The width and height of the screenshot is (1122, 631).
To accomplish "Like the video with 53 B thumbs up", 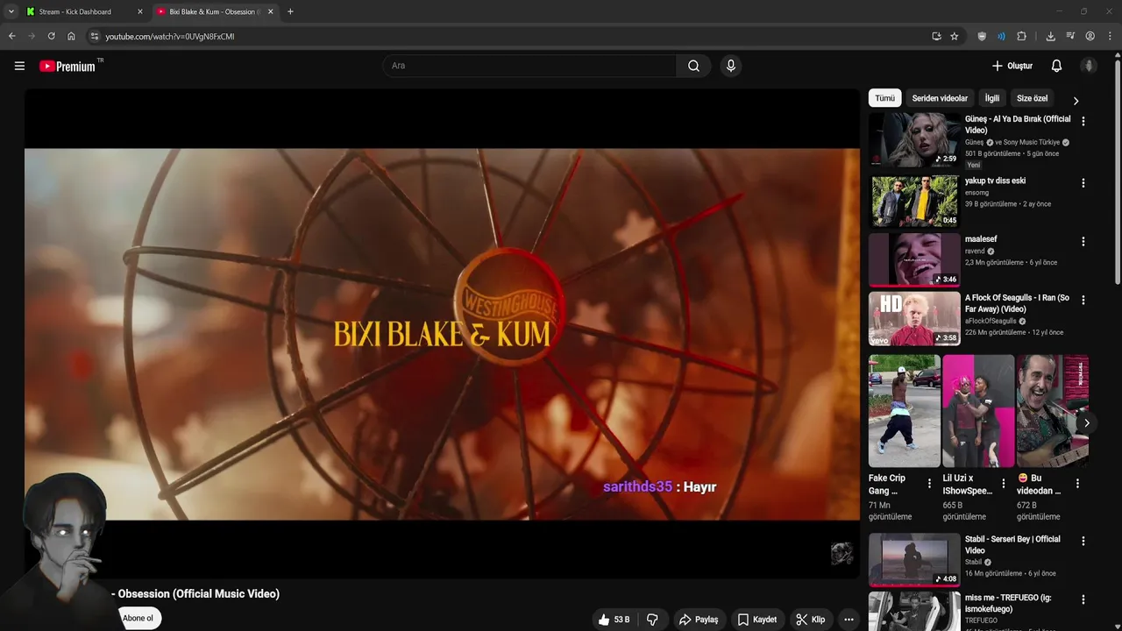I will (614, 620).
